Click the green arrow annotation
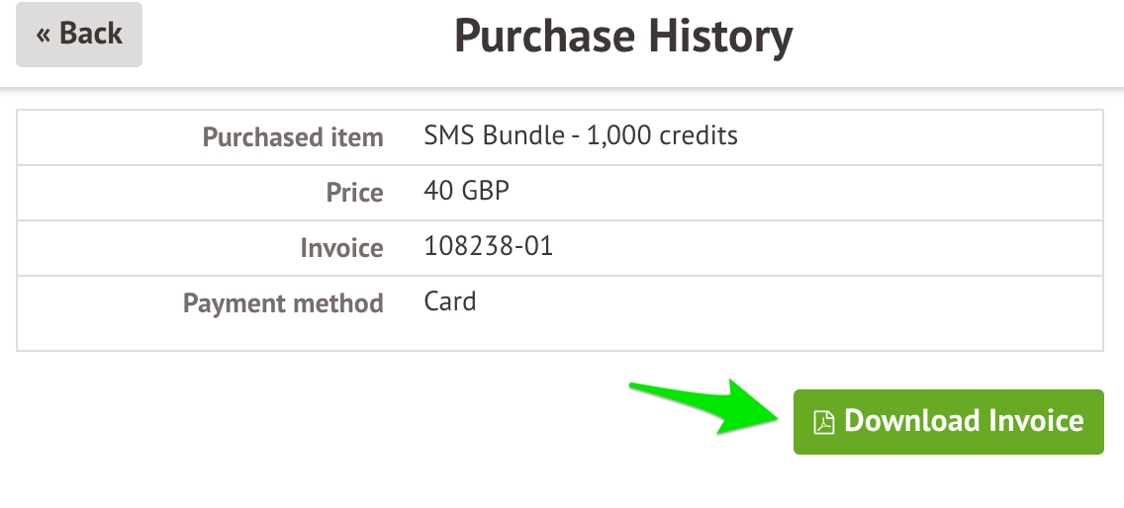Viewport: 1124px width, 508px height. [x=704, y=406]
